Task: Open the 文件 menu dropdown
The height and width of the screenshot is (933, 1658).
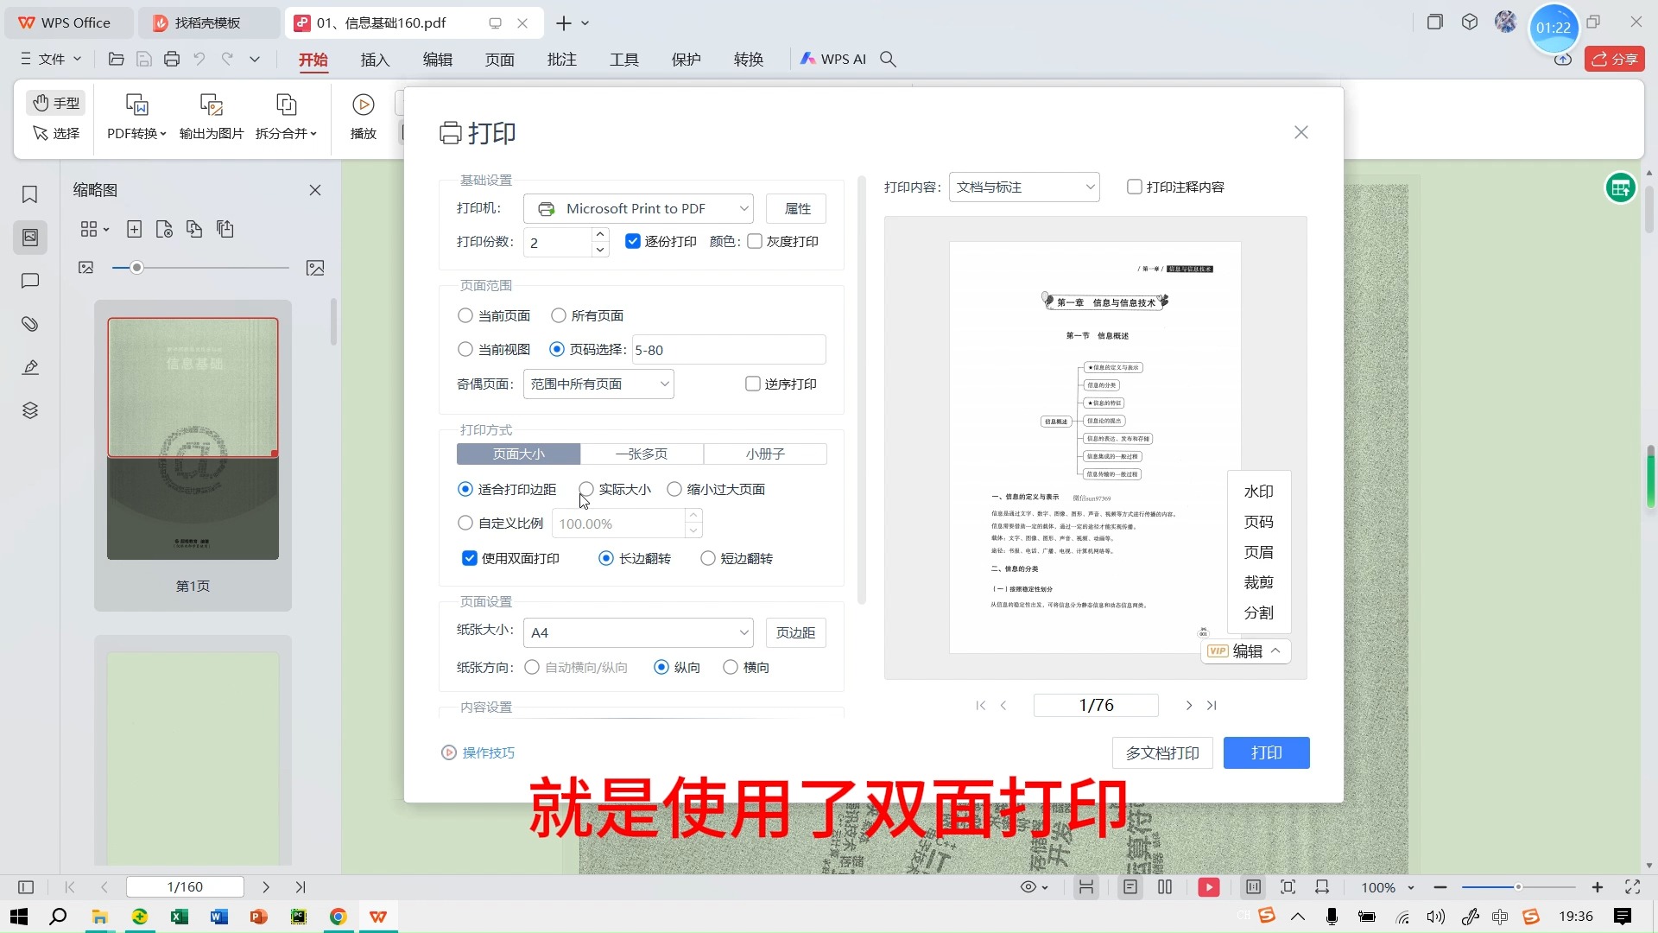Action: (51, 59)
